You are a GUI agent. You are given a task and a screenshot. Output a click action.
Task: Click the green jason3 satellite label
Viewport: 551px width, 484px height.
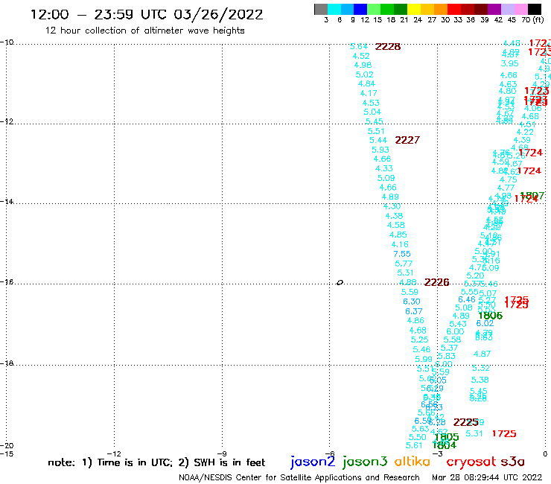point(365,462)
